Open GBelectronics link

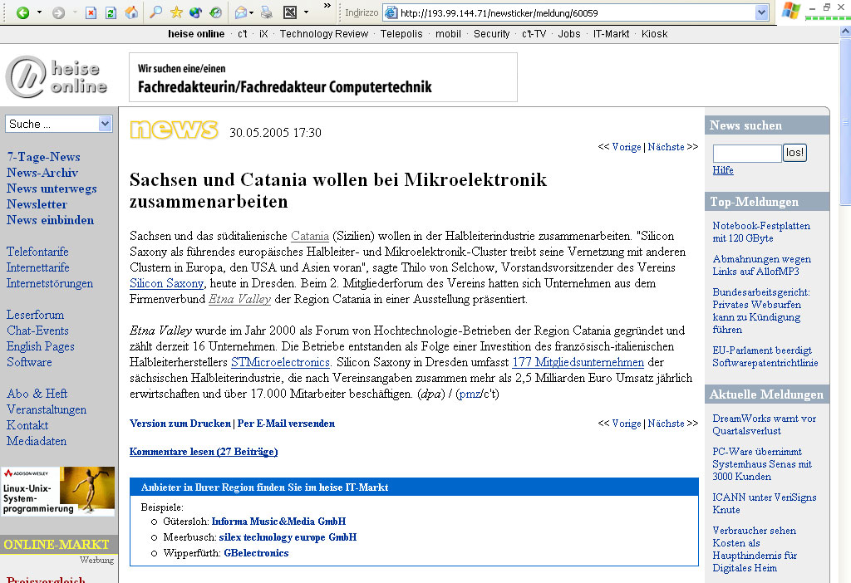tap(256, 552)
